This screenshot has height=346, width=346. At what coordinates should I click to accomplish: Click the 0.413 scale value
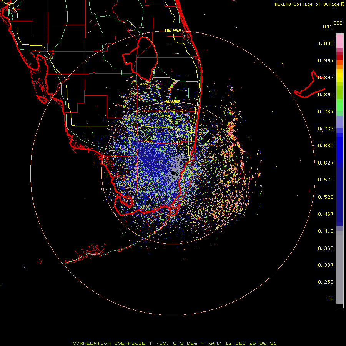(x=326, y=231)
